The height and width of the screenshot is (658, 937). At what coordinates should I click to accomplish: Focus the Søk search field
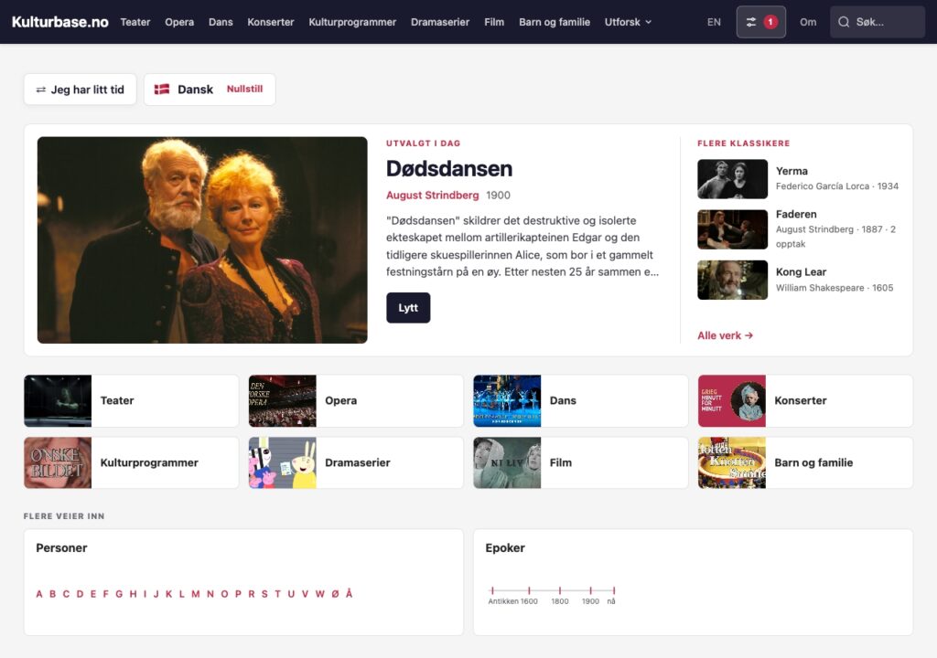[x=878, y=22]
